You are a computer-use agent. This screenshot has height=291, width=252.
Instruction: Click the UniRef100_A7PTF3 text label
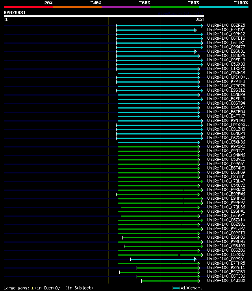click(226, 81)
